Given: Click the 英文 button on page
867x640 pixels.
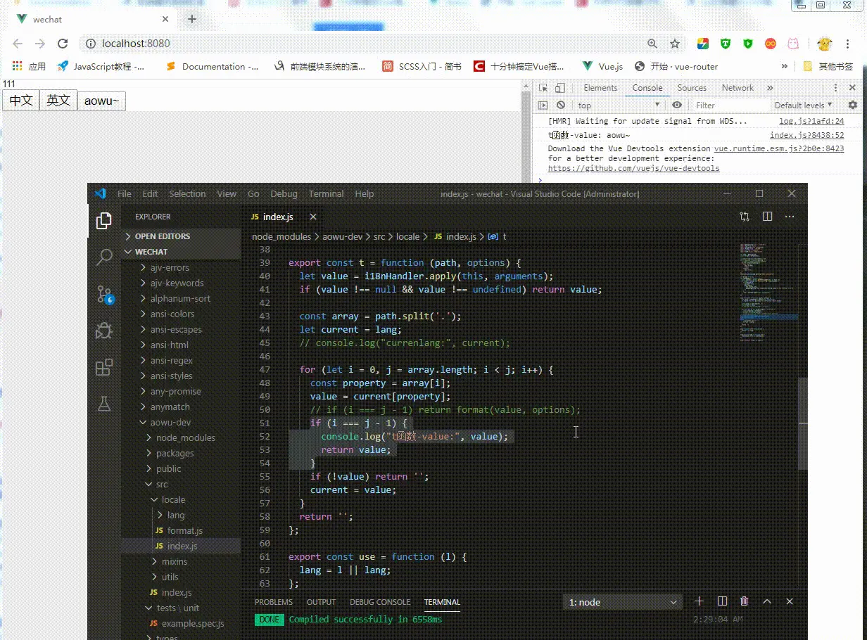Looking at the screenshot, I should (x=58, y=101).
